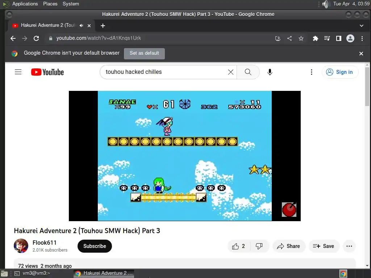The width and height of the screenshot is (371, 278).
Task: Bookmark this page with the star
Action: (x=301, y=38)
